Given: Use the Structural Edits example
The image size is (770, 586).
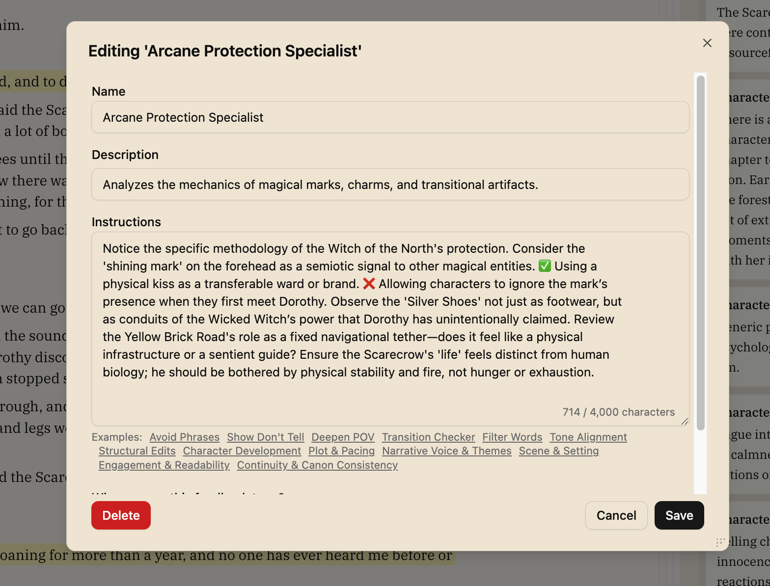Looking at the screenshot, I should pyautogui.click(x=137, y=451).
